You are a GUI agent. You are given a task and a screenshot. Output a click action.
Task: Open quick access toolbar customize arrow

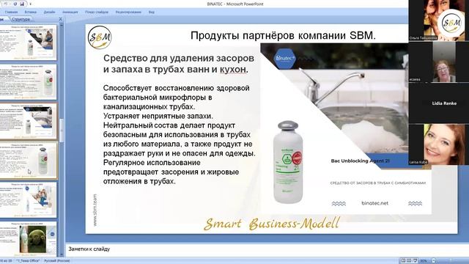pyautogui.click(x=30, y=4)
